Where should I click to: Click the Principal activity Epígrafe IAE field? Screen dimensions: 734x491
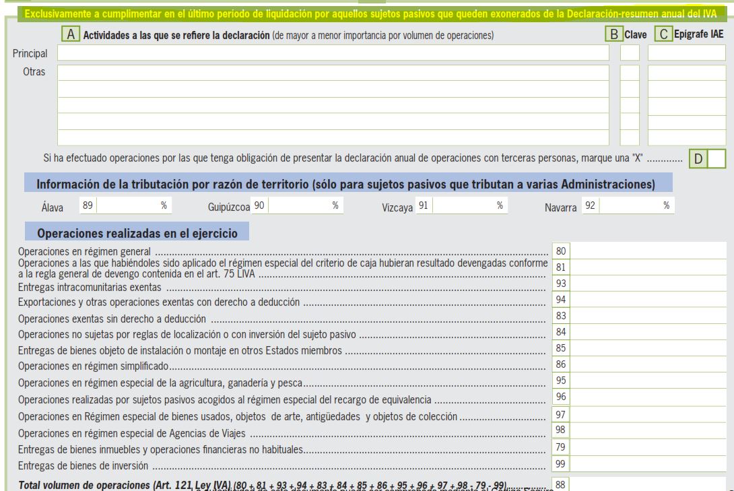pos(686,53)
